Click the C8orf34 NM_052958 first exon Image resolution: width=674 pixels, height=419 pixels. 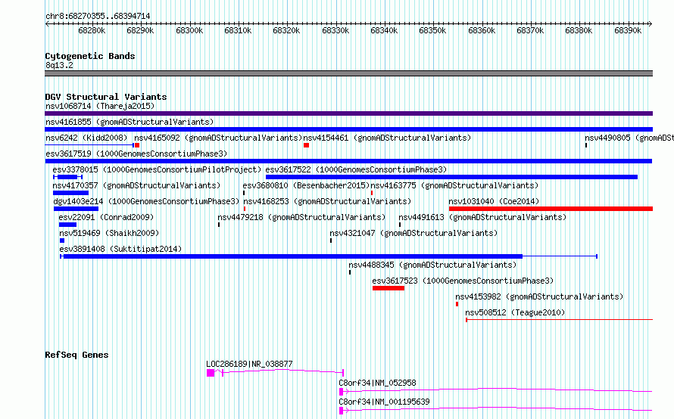[341, 392]
